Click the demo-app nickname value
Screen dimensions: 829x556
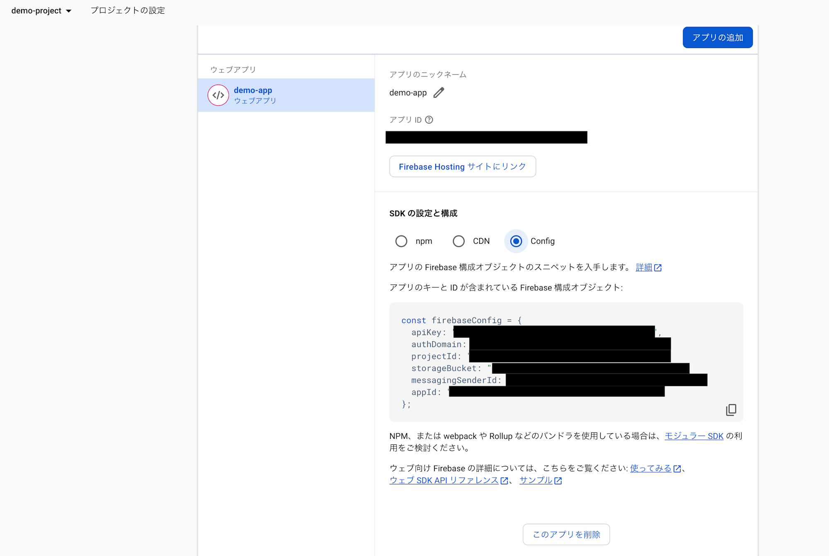click(x=408, y=92)
